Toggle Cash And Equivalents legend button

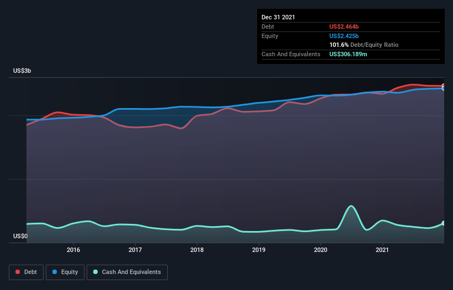(x=127, y=272)
